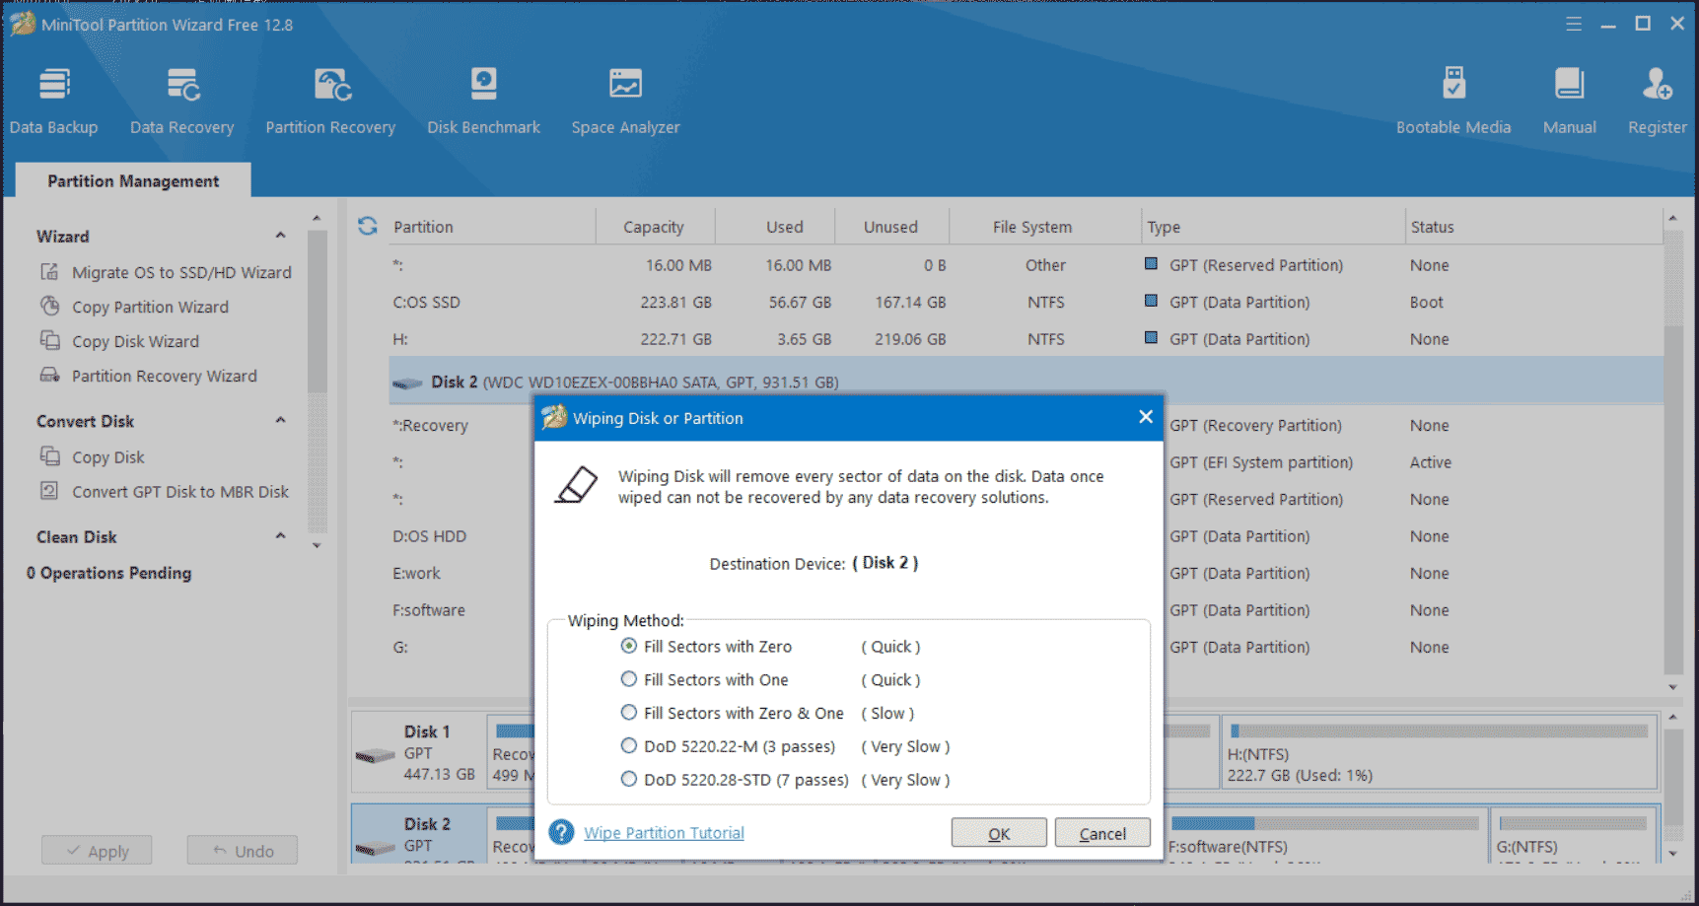Launch the Data Recovery tool
Screen dimensions: 1699x906
182,101
